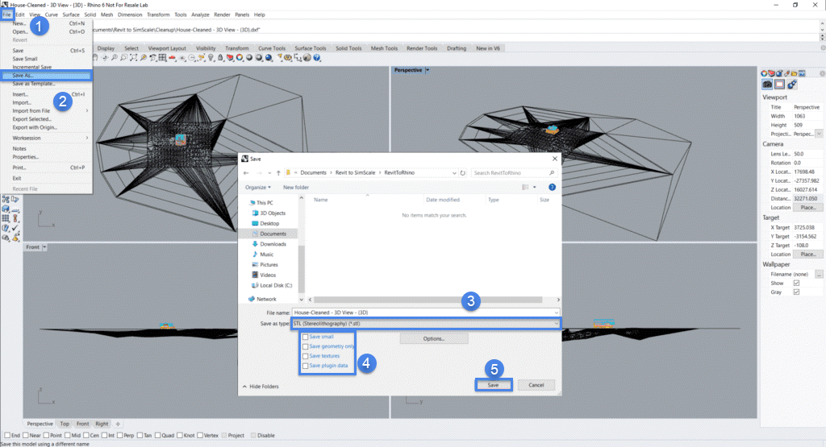This screenshot has width=826, height=447.
Task: Click the refresh button beside the path bar
Action: [462, 172]
